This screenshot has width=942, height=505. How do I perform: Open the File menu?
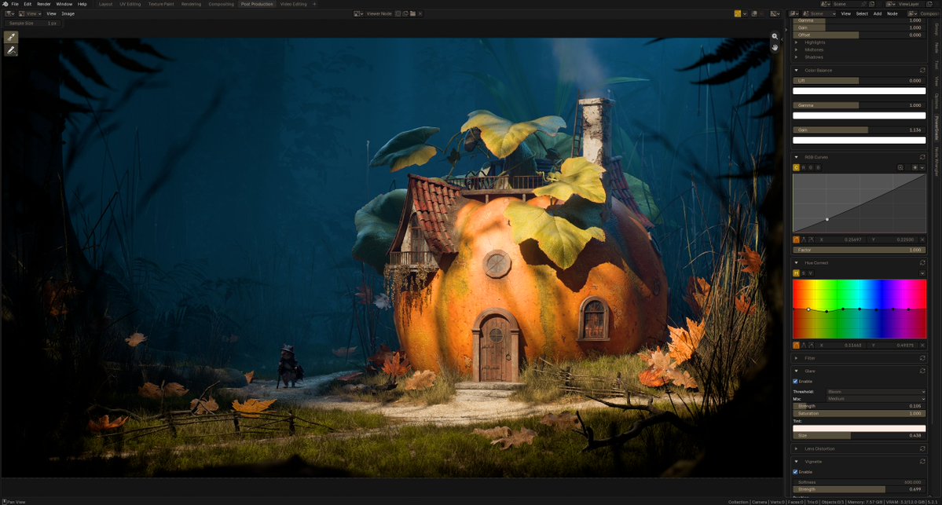coord(15,4)
